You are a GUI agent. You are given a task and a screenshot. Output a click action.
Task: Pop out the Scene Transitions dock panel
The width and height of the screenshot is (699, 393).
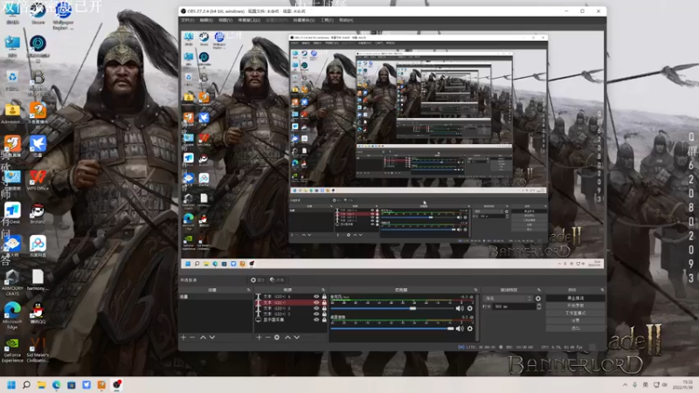coord(539,290)
